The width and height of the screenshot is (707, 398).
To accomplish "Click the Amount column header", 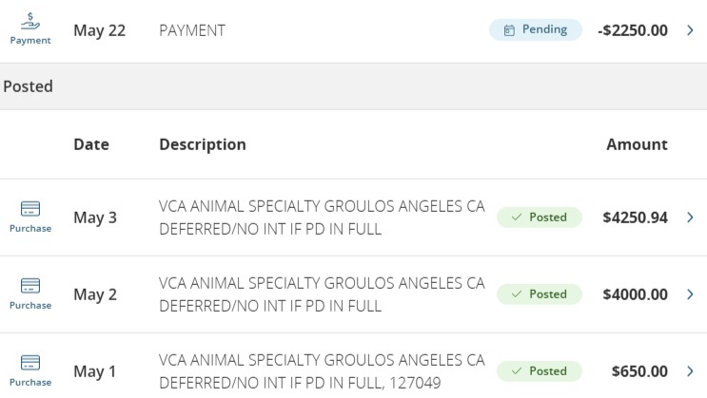I will [x=637, y=144].
